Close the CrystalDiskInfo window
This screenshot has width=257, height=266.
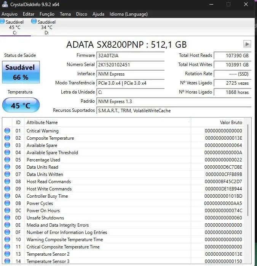tap(246, 4)
